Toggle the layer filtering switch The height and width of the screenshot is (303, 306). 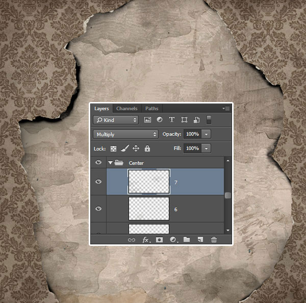coord(209,120)
